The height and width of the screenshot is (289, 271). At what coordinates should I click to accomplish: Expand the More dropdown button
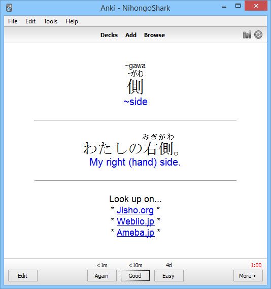pos(248,276)
